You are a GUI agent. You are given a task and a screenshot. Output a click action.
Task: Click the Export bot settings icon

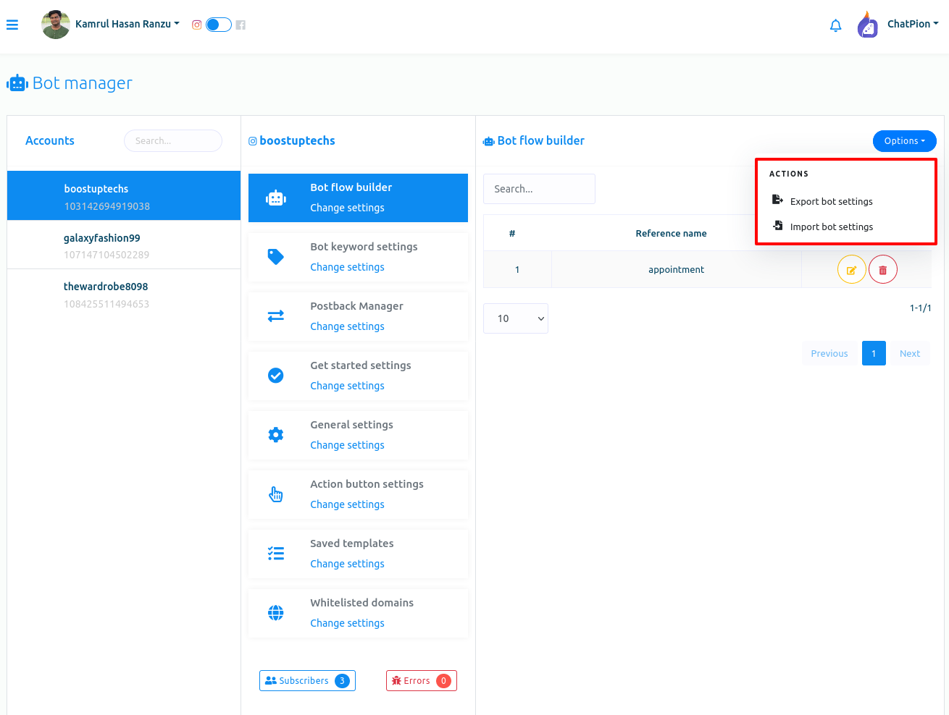pyautogui.click(x=777, y=200)
